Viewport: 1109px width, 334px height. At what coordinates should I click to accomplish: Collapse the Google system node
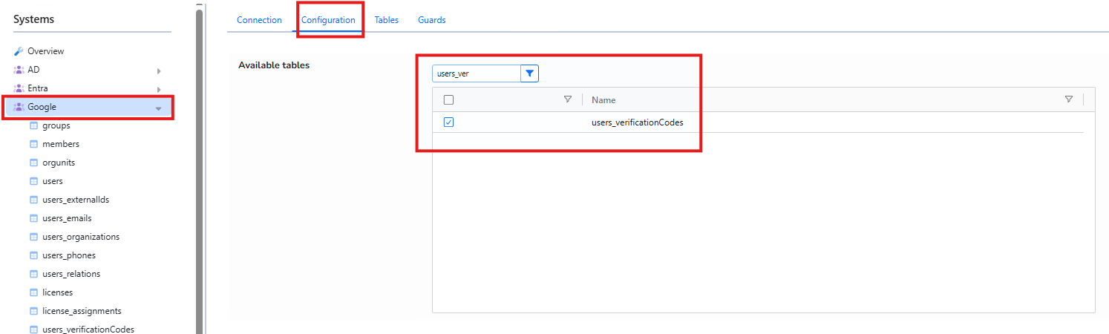[x=158, y=108]
